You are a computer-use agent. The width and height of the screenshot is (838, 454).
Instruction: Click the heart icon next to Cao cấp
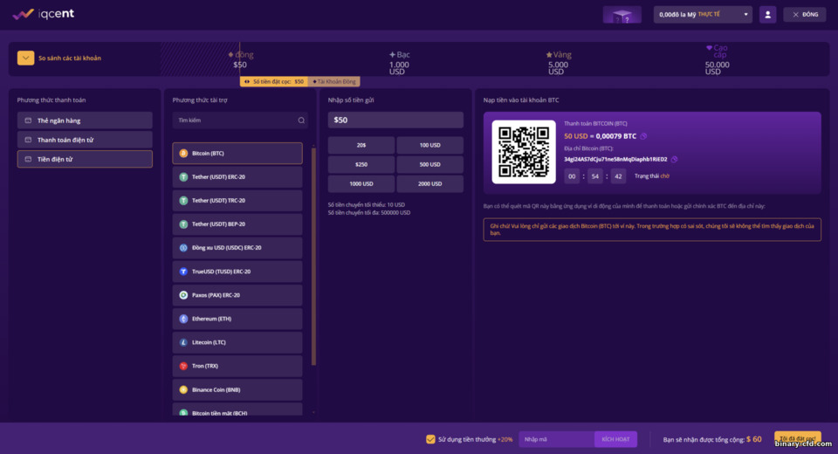click(709, 48)
